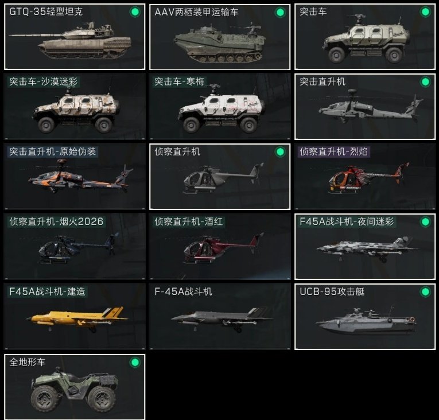Click the 突击车 title label
The image size is (439, 420).
pyautogui.click(x=313, y=11)
